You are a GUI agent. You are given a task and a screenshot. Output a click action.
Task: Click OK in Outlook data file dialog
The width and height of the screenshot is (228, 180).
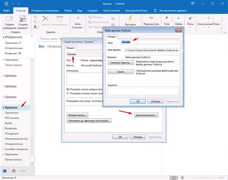pyautogui.click(x=138, y=102)
